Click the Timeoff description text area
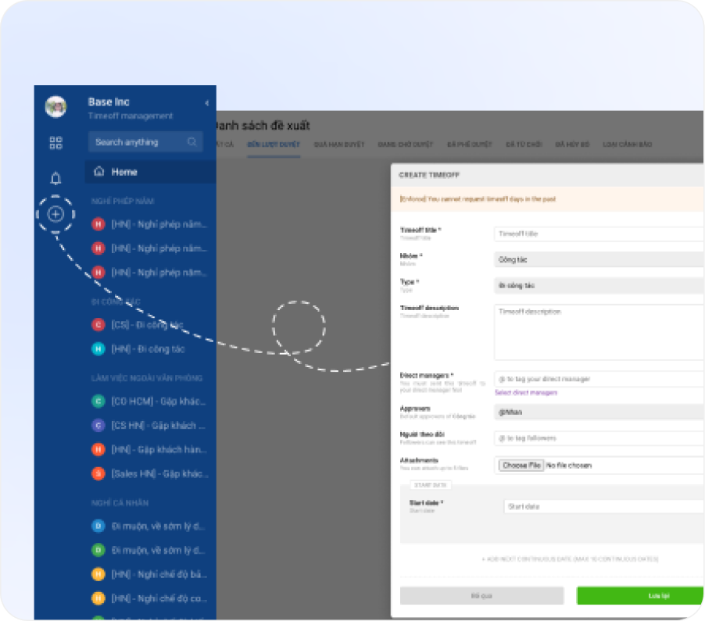 599,332
